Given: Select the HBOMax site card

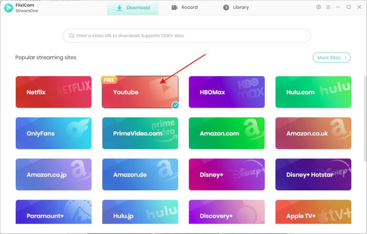Looking at the screenshot, I should pyautogui.click(x=226, y=92).
